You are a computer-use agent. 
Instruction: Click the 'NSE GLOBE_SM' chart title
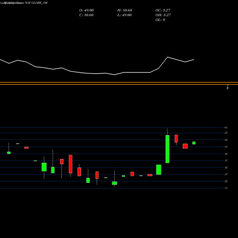[x=36, y=3]
